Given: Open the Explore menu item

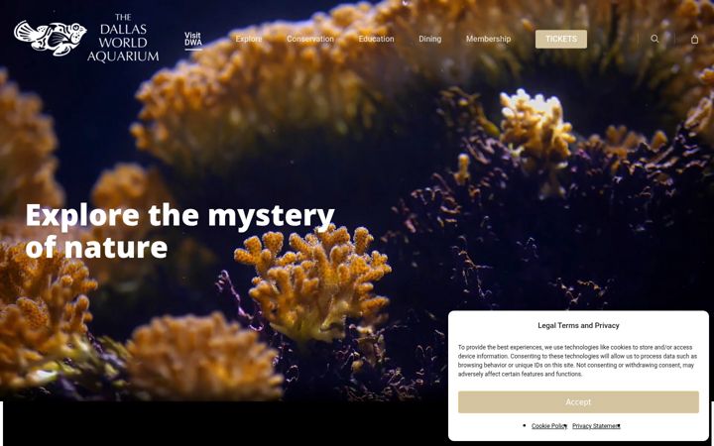Looking at the screenshot, I should [x=249, y=39].
